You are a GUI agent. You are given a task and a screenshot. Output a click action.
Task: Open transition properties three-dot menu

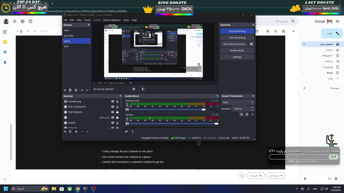pyautogui.click(x=252, y=114)
